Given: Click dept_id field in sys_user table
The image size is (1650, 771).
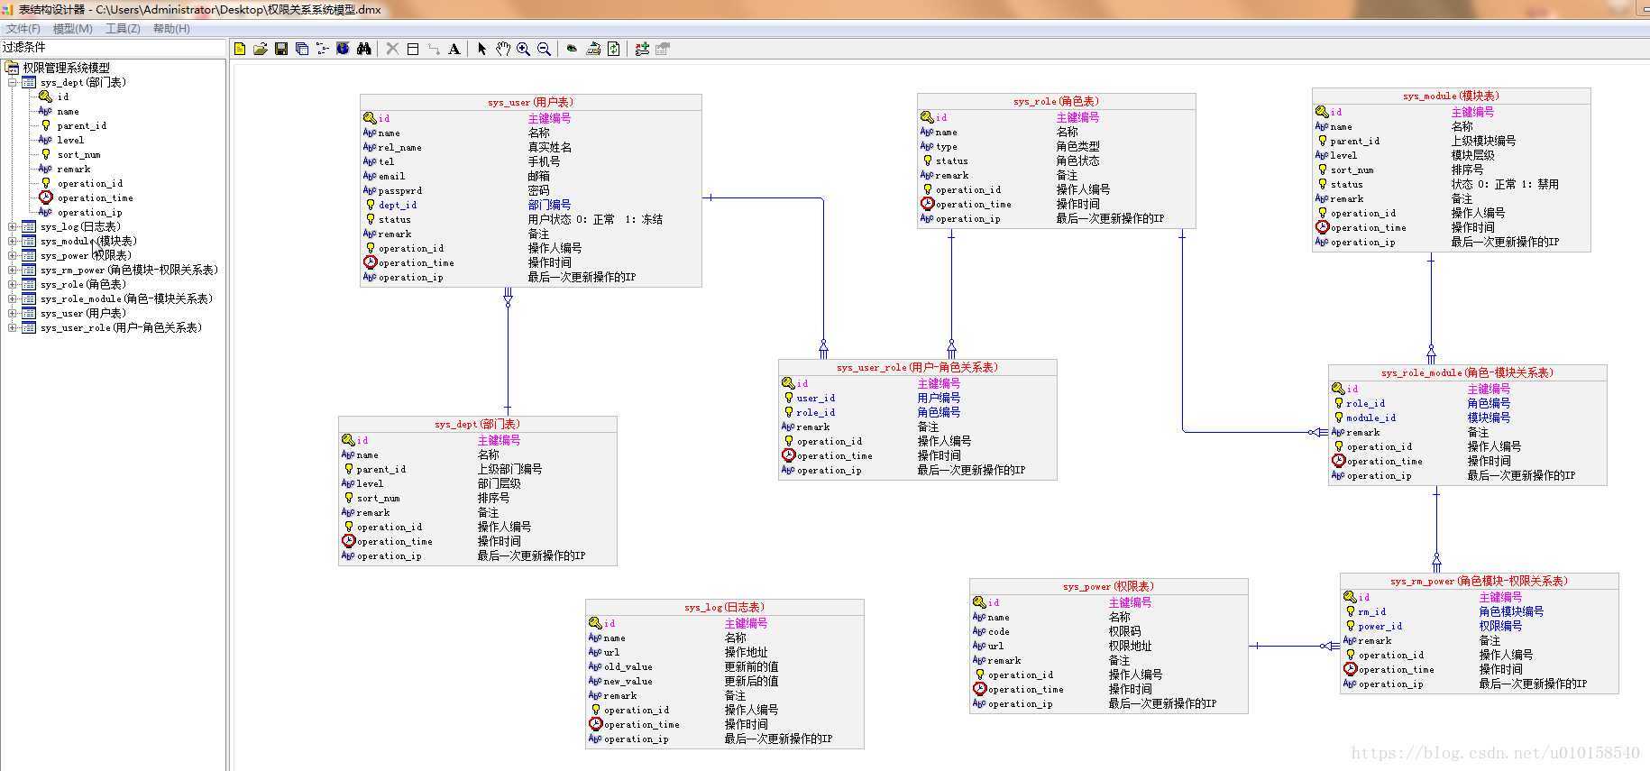Looking at the screenshot, I should [398, 205].
